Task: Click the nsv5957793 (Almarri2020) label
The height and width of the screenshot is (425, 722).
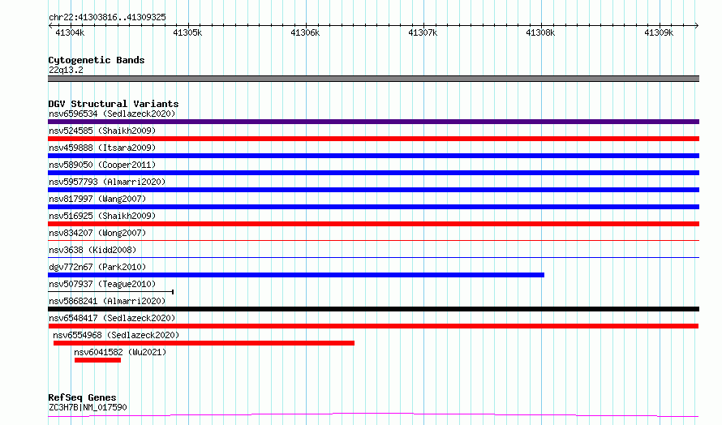Action: click(107, 182)
